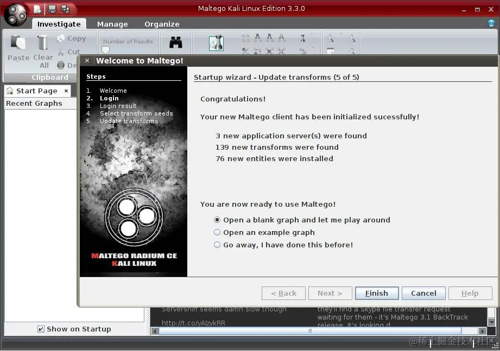The width and height of the screenshot is (500, 351).
Task: Click the horizontal scrollbar thumb in bottom panel
Action: pyautogui.click(x=309, y=331)
